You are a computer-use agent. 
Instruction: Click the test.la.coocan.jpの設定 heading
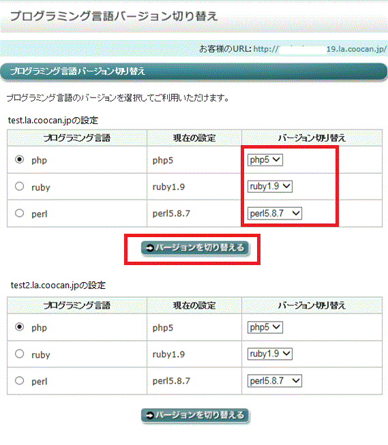[x=53, y=121]
